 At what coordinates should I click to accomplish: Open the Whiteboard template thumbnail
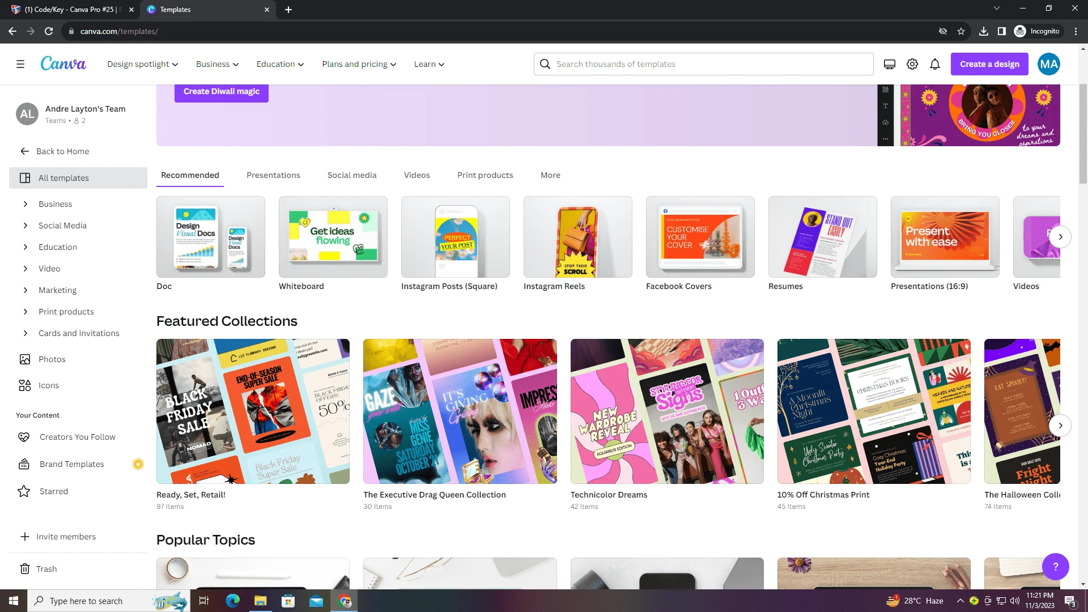tap(333, 237)
